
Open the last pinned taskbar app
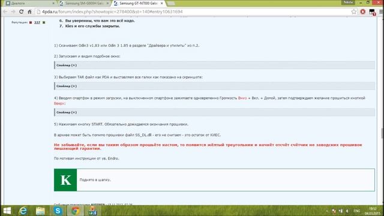[93, 211]
